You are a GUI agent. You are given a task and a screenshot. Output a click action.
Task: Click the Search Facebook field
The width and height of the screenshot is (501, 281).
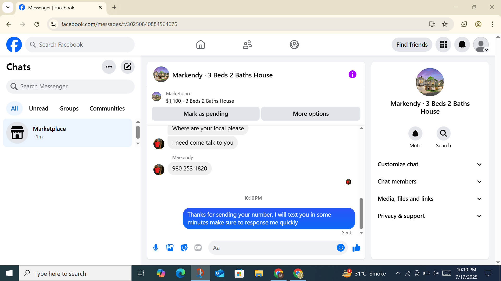80,45
